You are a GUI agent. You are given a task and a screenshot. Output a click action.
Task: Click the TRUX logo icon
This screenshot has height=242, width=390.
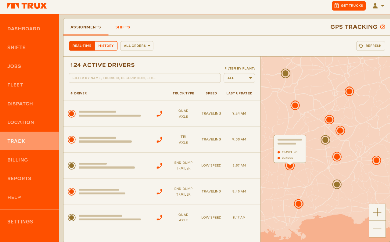pyautogui.click(x=14, y=5)
